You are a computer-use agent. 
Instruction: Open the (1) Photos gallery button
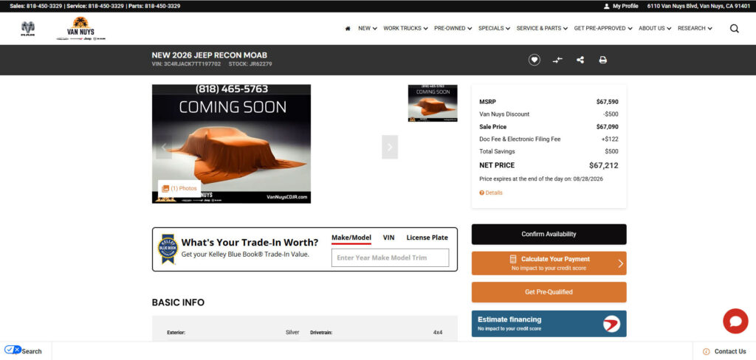(179, 188)
